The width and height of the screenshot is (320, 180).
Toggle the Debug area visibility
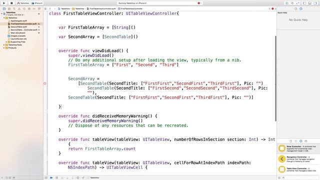[309, 3]
